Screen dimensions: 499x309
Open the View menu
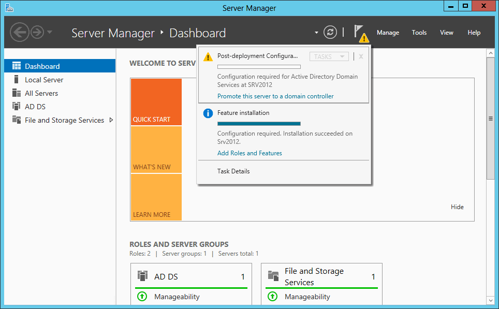click(447, 33)
